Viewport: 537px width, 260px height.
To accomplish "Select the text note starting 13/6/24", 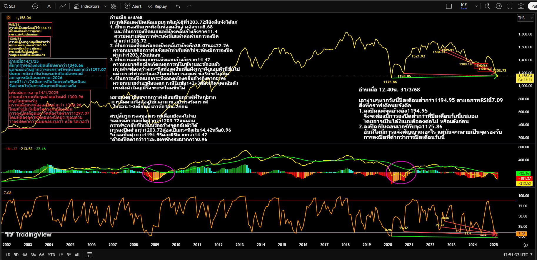I will coord(29,47).
